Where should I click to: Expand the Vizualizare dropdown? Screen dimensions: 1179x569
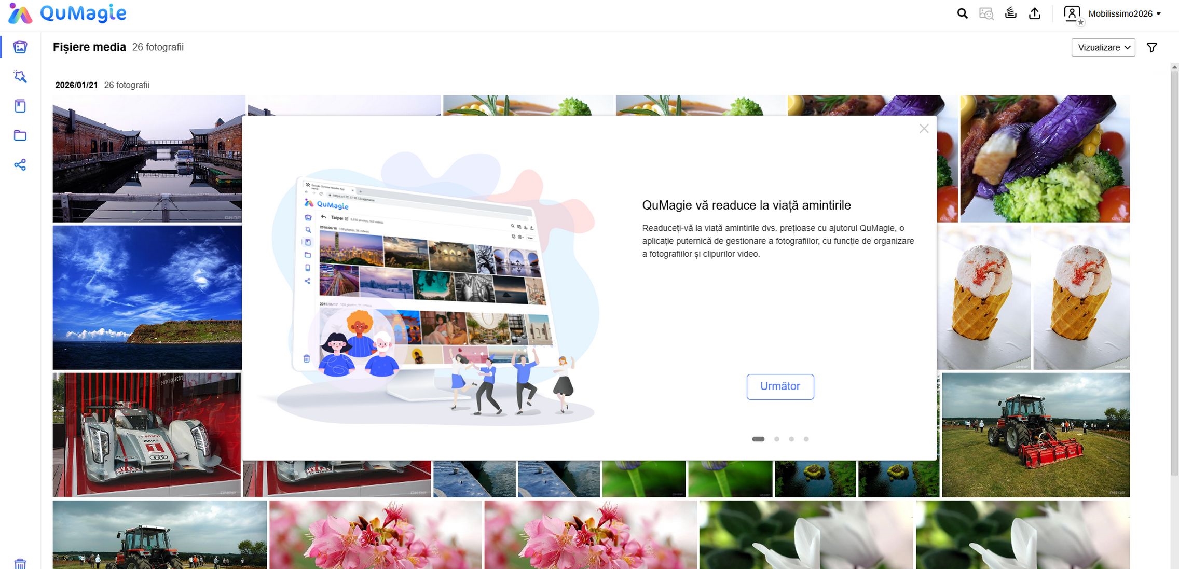click(x=1103, y=48)
